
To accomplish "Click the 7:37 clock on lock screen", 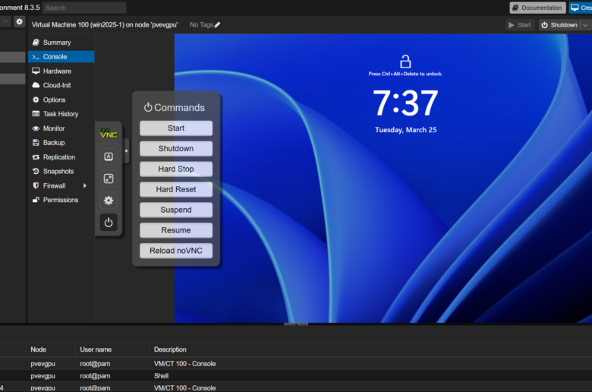I will click(x=405, y=103).
